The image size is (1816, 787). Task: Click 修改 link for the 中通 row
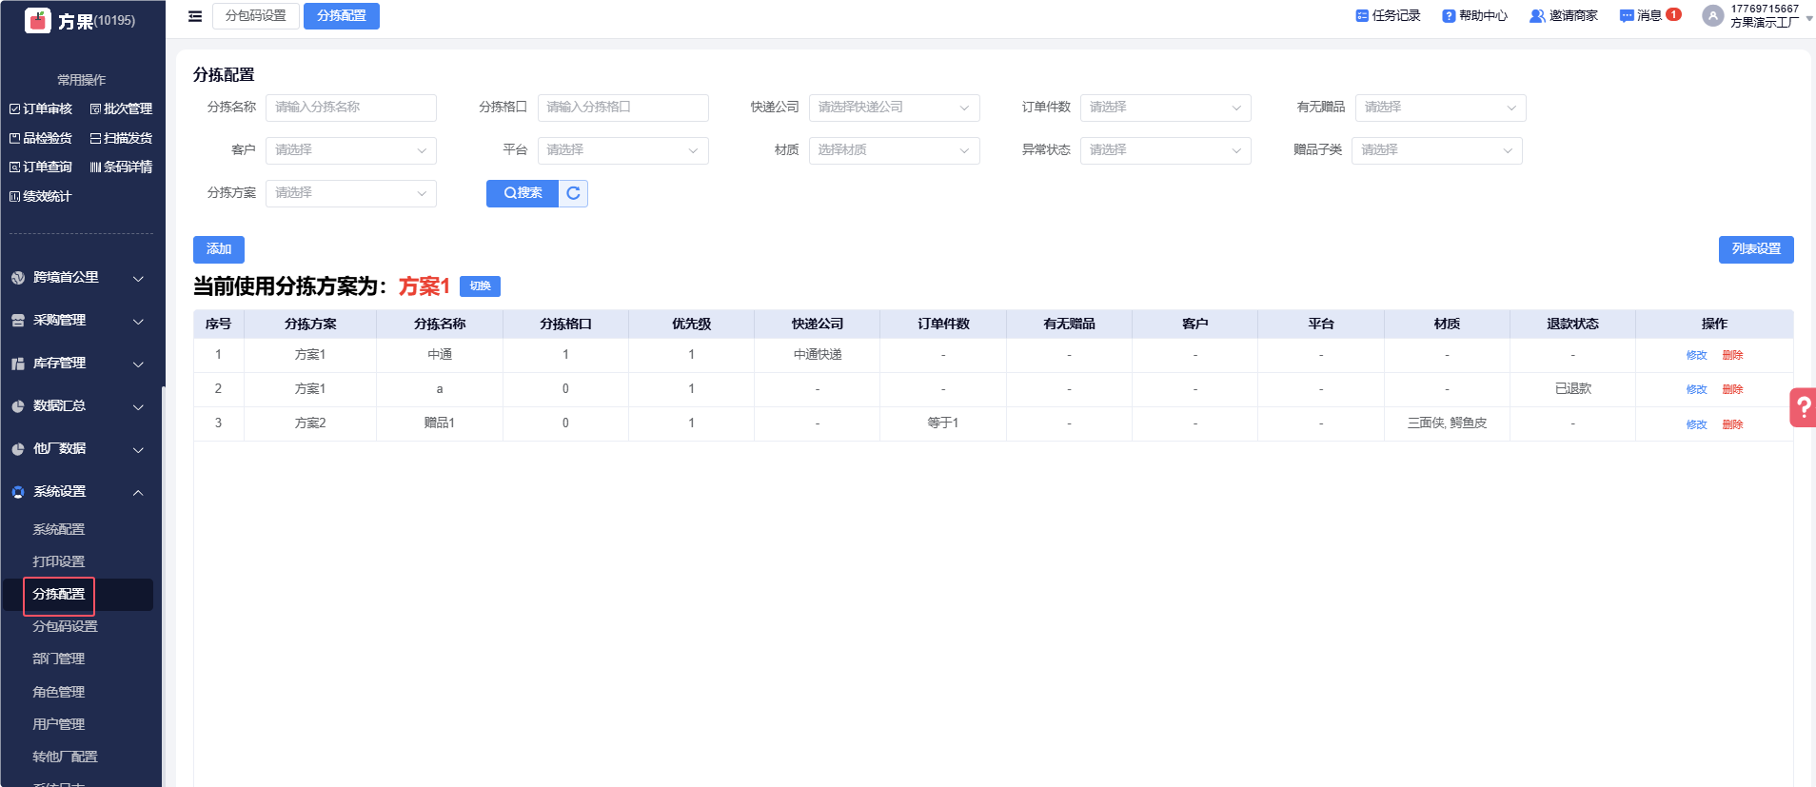click(1696, 355)
